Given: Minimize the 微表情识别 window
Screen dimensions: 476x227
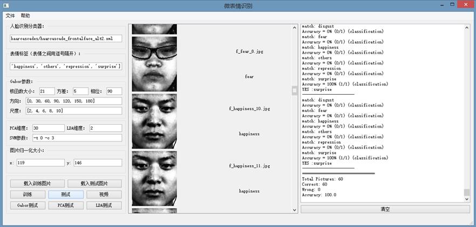Looking at the screenshot, I should pyautogui.click(x=443, y=4).
